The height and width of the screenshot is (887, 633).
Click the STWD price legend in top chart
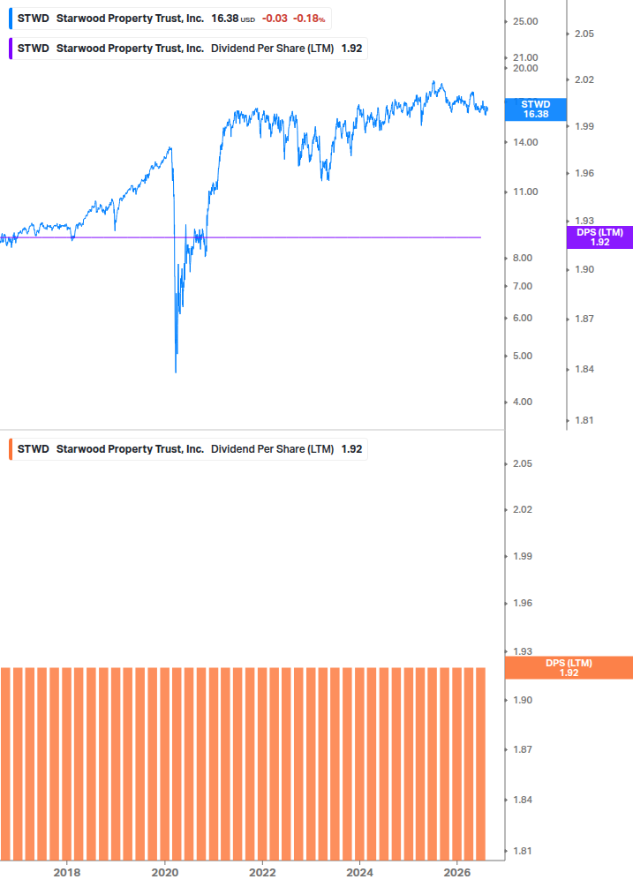[x=170, y=19]
